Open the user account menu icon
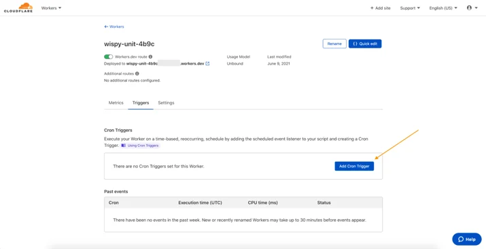Screen dimensions: 486x249 (472, 8)
